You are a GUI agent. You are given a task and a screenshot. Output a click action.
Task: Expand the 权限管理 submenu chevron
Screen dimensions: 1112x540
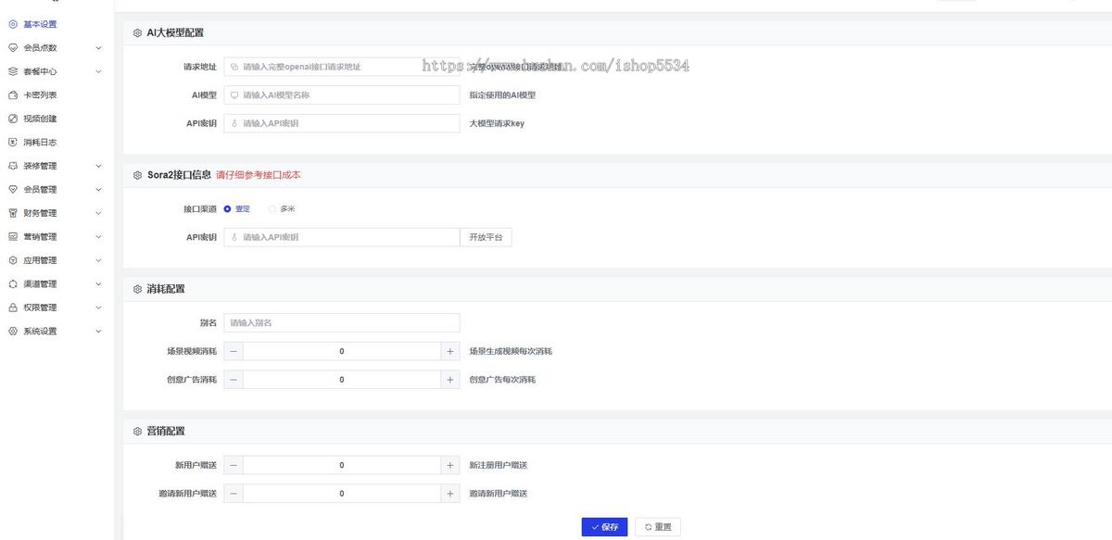(98, 308)
